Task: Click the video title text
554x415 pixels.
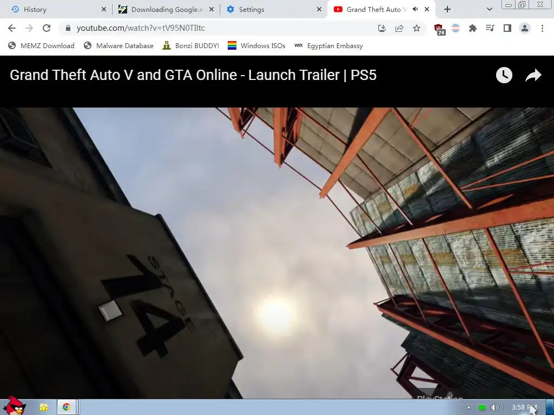Action: (193, 75)
